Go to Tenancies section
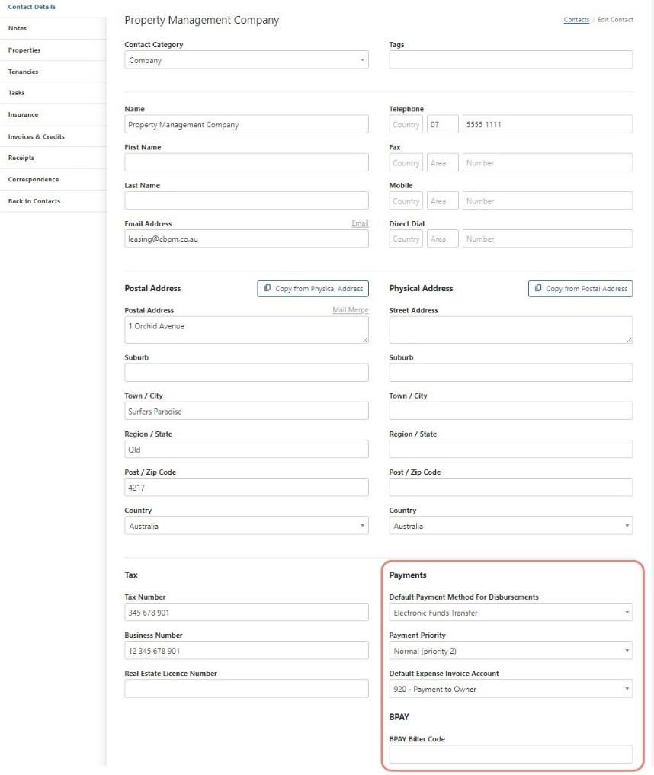The width and height of the screenshot is (654, 775). pyautogui.click(x=23, y=72)
